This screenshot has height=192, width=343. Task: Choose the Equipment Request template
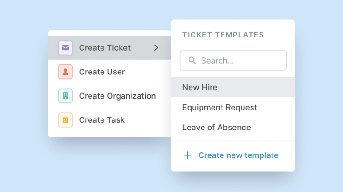(220, 108)
